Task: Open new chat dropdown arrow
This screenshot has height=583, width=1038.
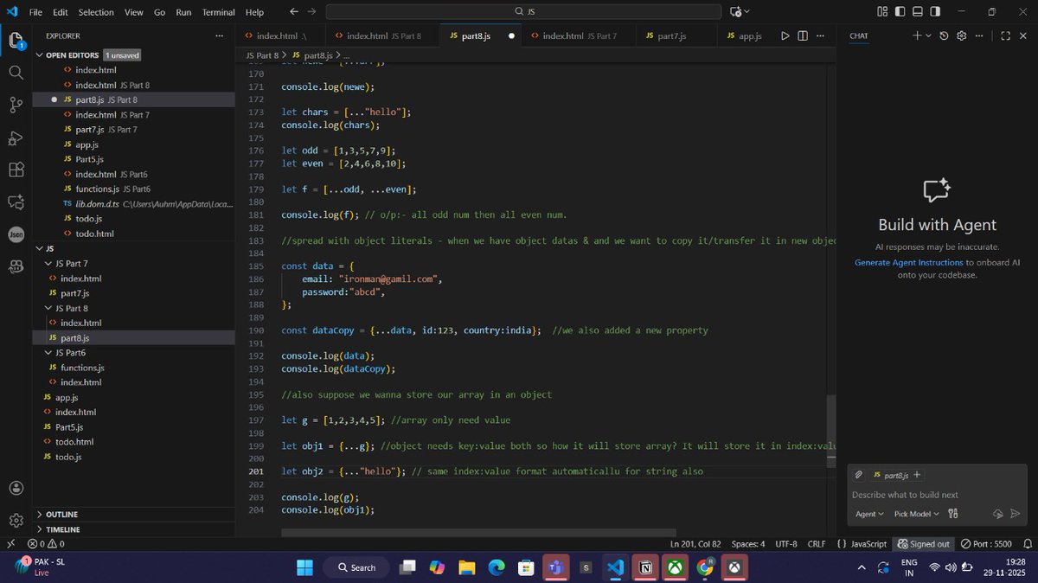Action: pyautogui.click(x=929, y=35)
